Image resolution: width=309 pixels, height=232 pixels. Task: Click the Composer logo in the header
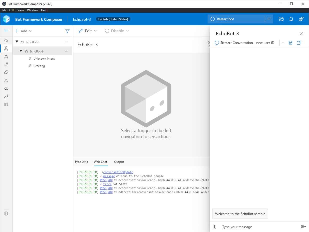coord(7,19)
